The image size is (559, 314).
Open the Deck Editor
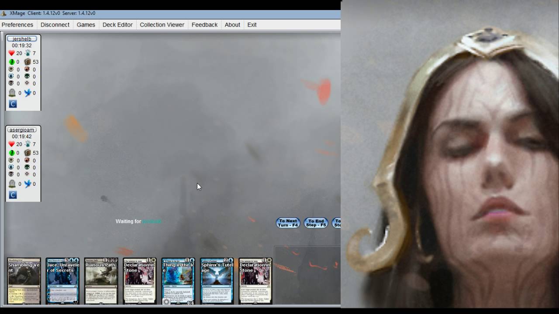tap(117, 25)
